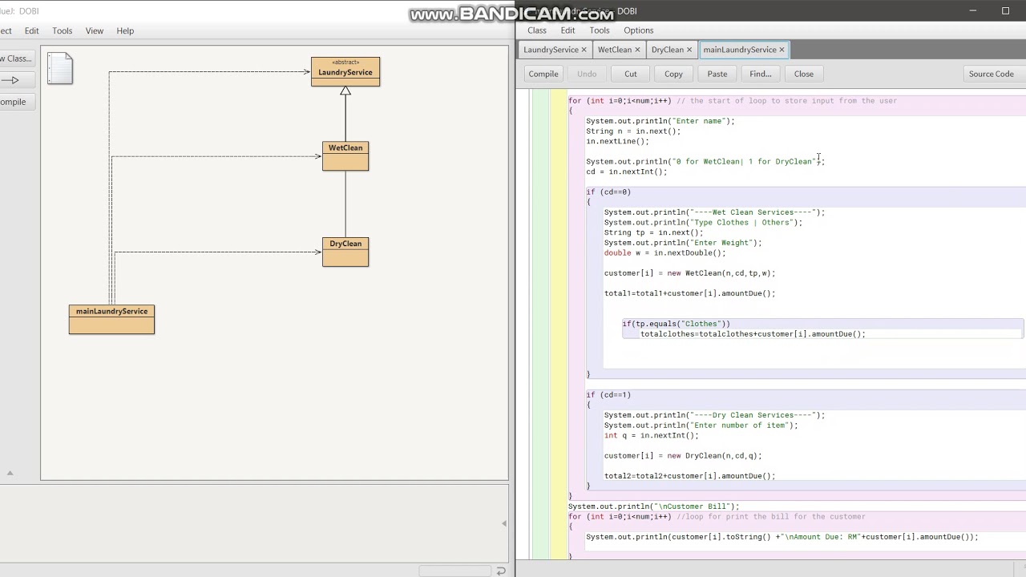Open the README document icon

pyautogui.click(x=60, y=68)
